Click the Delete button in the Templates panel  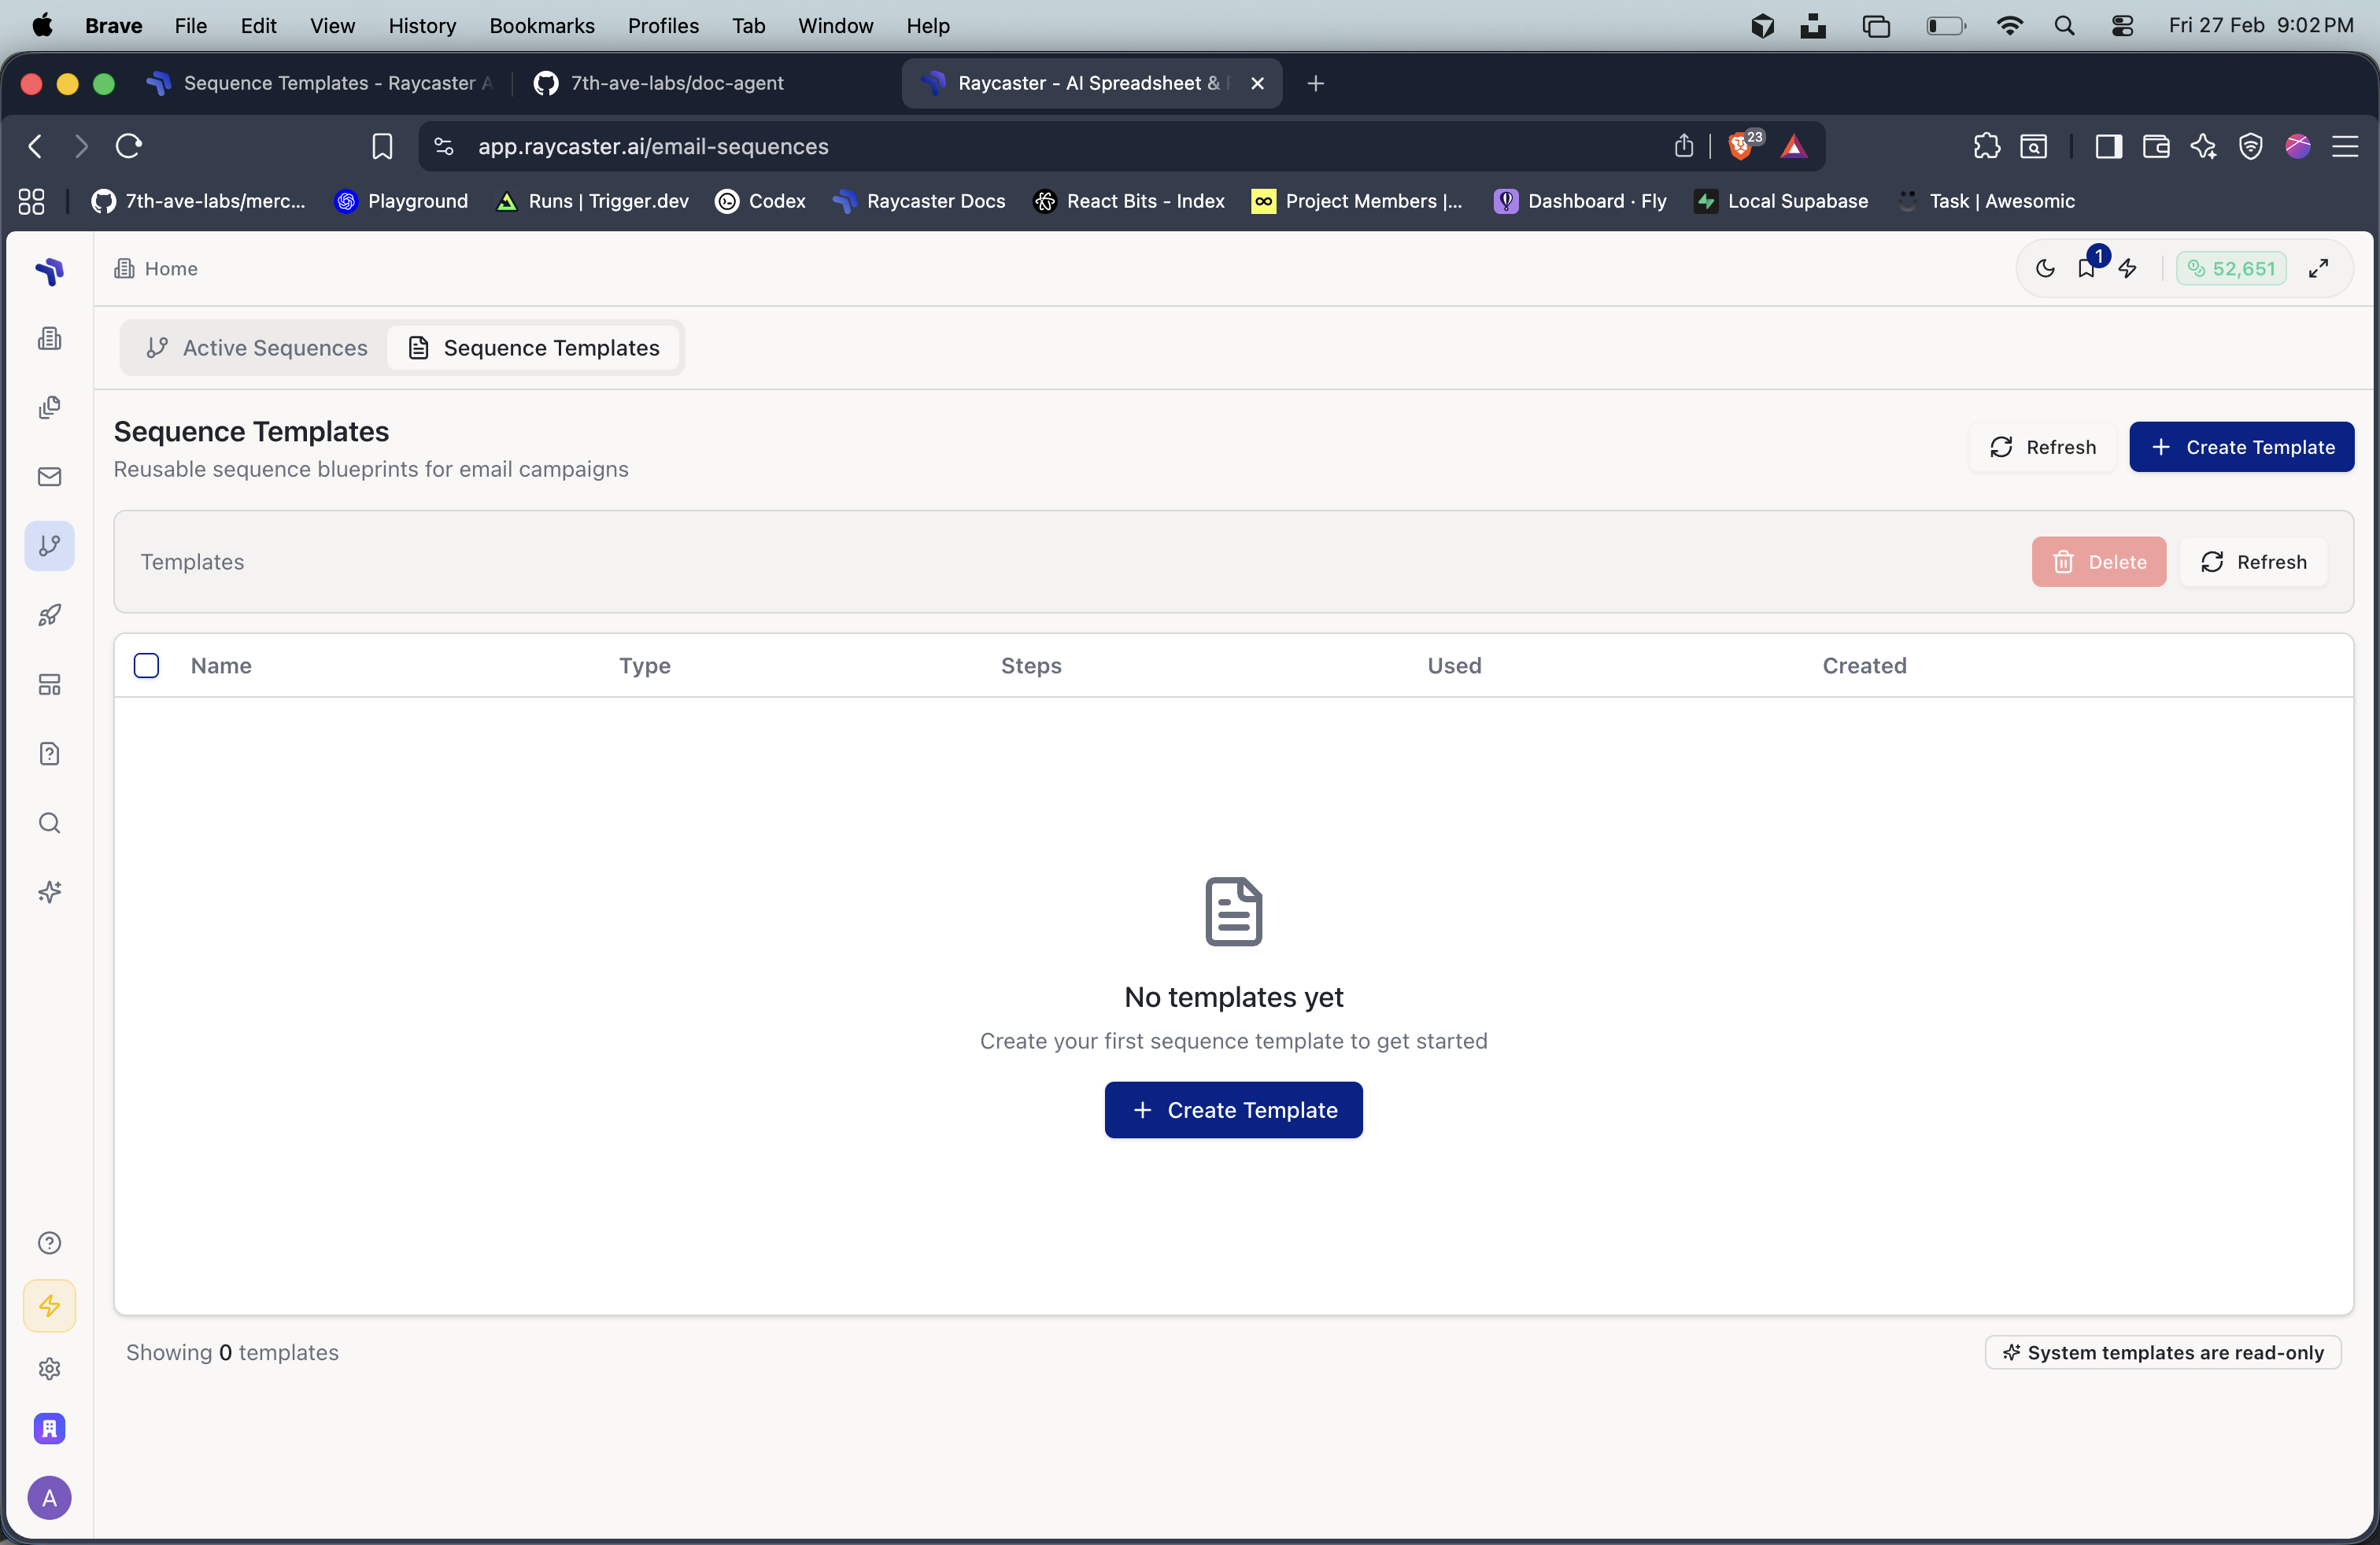(x=2098, y=562)
